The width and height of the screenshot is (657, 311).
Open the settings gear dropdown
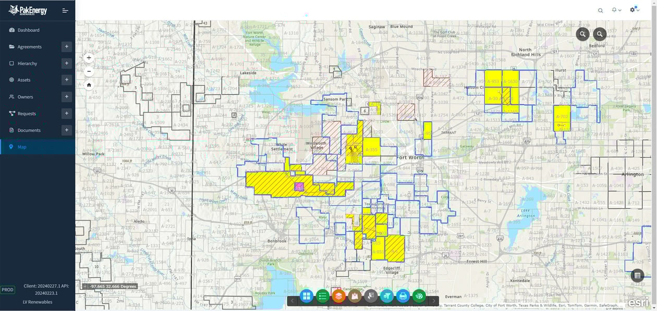point(634,10)
